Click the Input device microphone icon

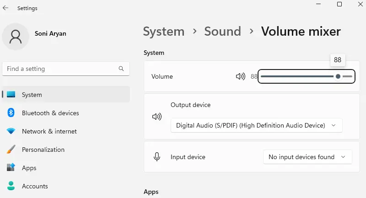(156, 157)
